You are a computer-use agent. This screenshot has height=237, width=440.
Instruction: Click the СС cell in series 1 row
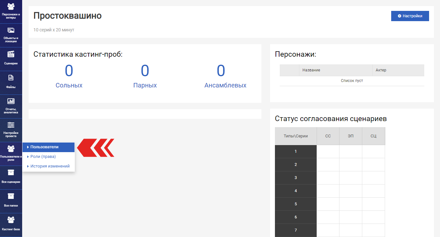coord(328,151)
